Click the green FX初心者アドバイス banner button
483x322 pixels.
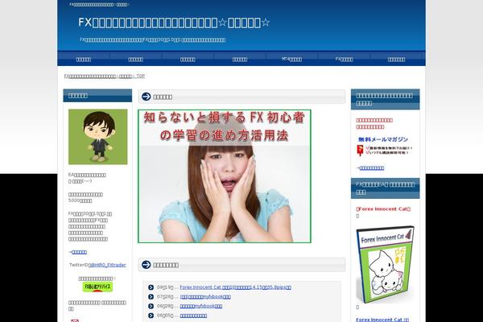click(97, 287)
